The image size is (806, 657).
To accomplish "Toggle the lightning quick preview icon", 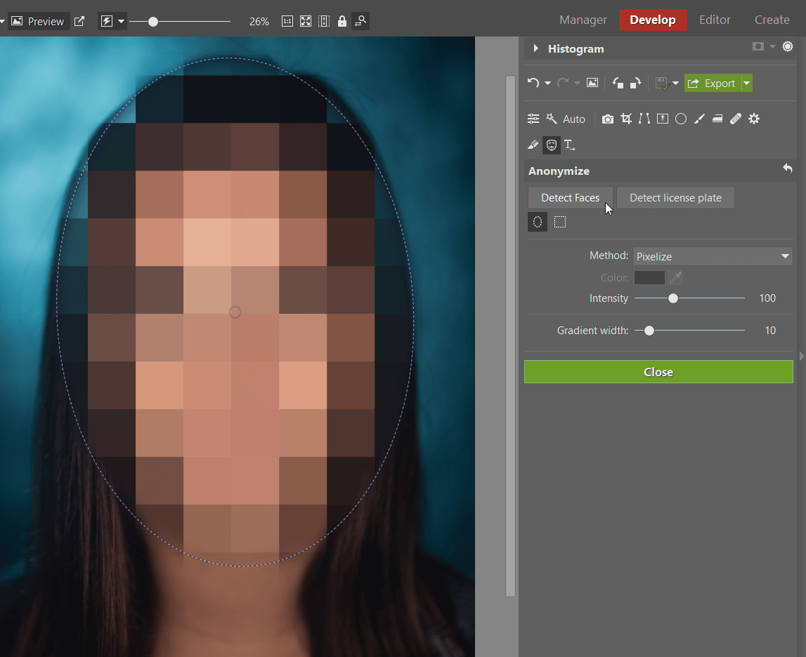I will pyautogui.click(x=106, y=21).
